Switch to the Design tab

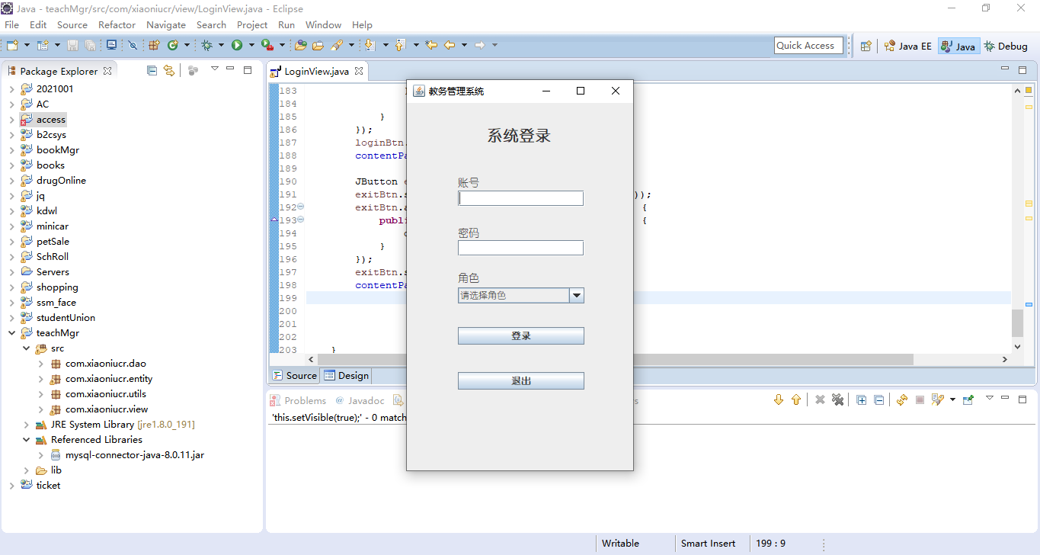[x=347, y=376]
